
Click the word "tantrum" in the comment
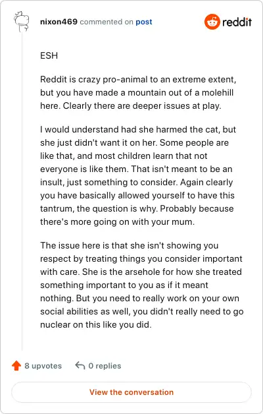[x=56, y=208]
